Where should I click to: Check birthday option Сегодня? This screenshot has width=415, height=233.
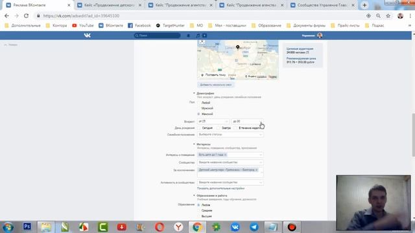click(x=199, y=128)
